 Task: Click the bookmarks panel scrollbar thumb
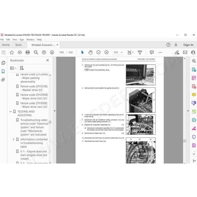pyautogui.click(x=50, y=122)
